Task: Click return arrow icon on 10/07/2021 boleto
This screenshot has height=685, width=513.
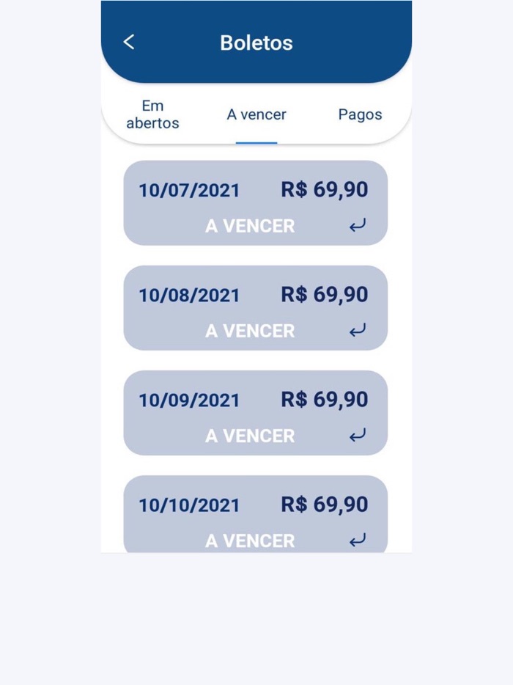Action: click(x=357, y=226)
